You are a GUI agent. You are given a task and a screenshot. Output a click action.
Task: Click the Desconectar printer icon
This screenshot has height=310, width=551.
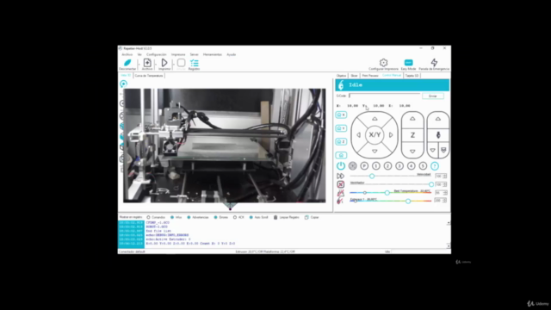coord(127,63)
